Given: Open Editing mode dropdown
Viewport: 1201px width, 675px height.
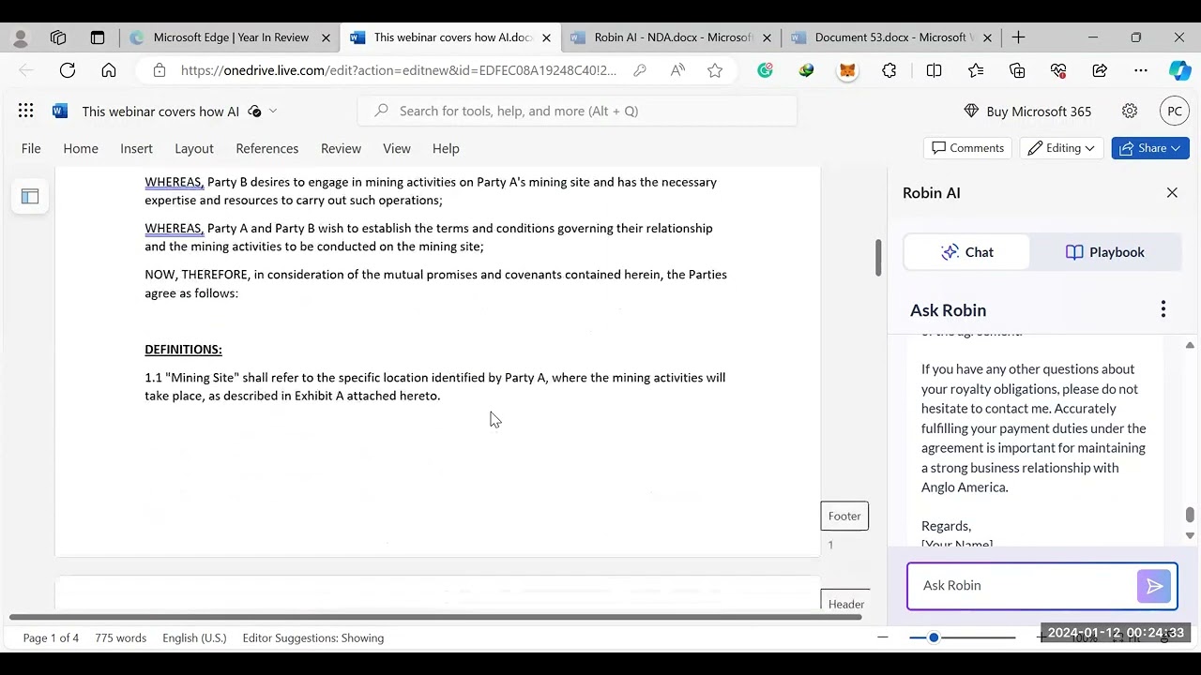Looking at the screenshot, I should point(1061,148).
